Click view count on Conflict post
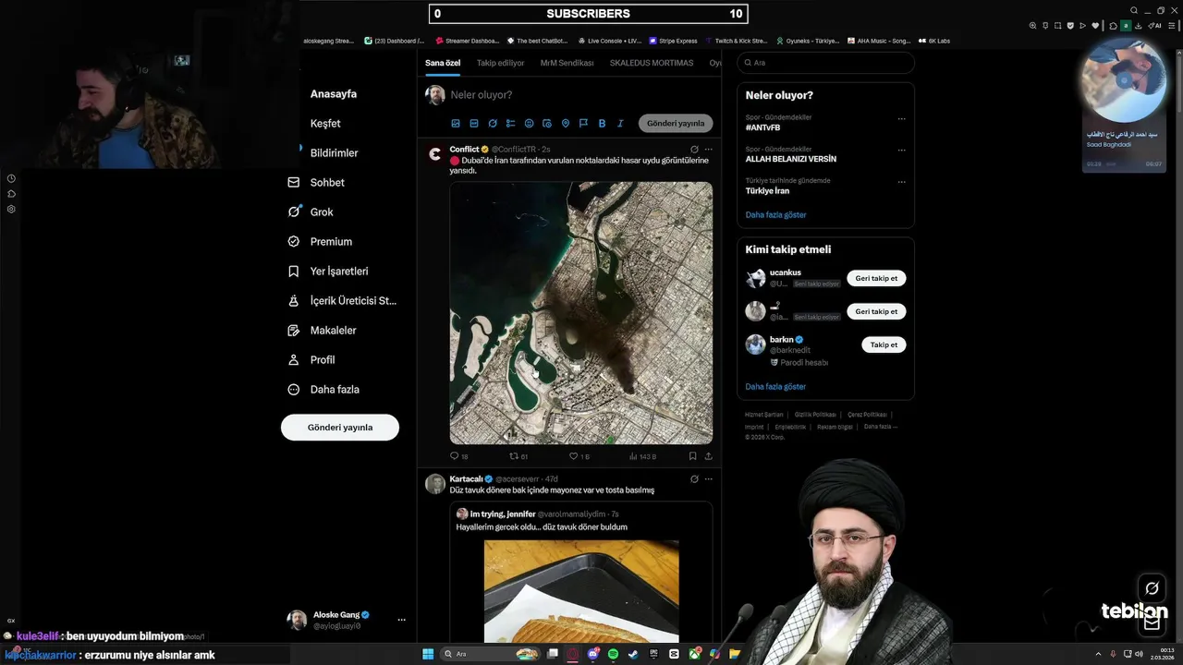 [x=642, y=456]
